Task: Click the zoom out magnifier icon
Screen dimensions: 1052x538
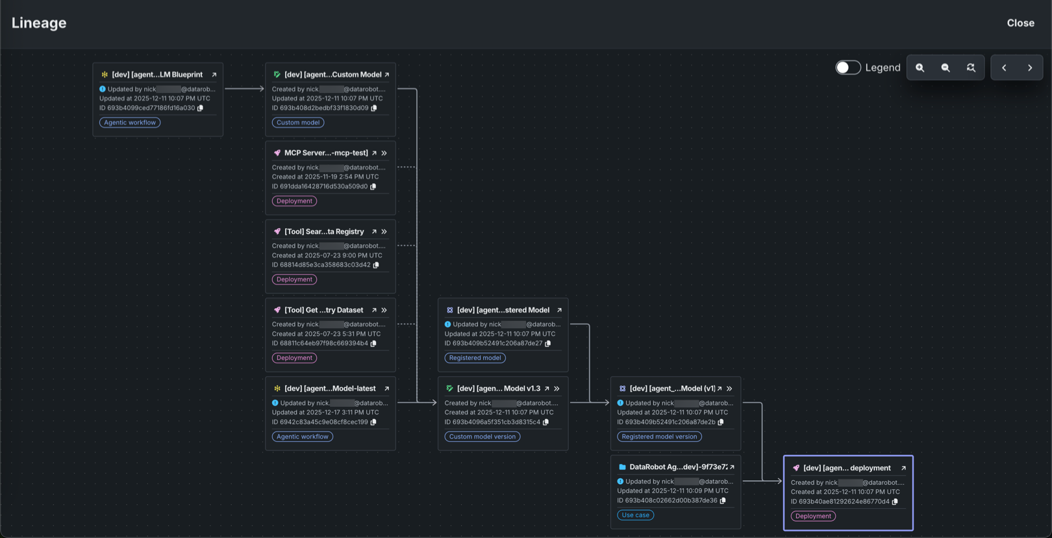Action: coord(946,68)
